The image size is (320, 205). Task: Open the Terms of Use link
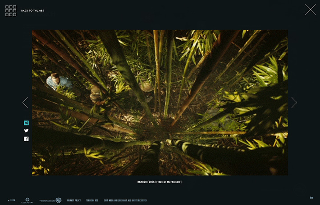(92, 201)
